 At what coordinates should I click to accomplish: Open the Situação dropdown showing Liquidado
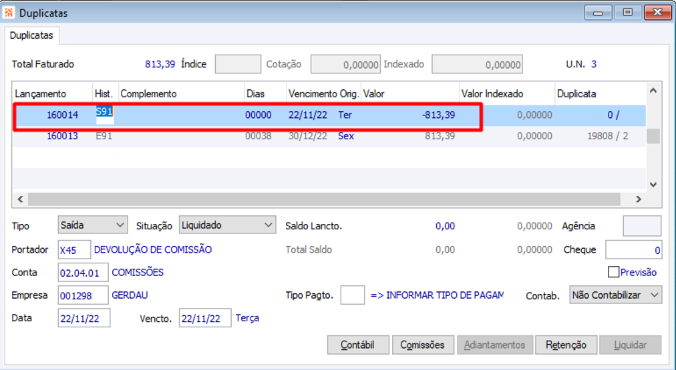[x=227, y=225]
